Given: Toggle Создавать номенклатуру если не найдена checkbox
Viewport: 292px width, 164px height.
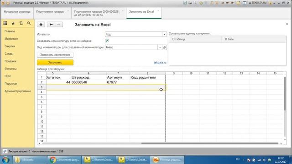Looking at the screenshot, I should pyautogui.click(x=107, y=41).
